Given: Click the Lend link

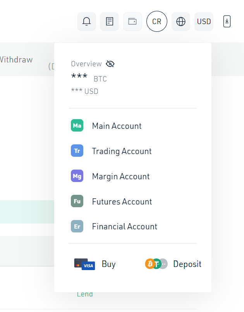Looking at the screenshot, I should coord(85,294).
